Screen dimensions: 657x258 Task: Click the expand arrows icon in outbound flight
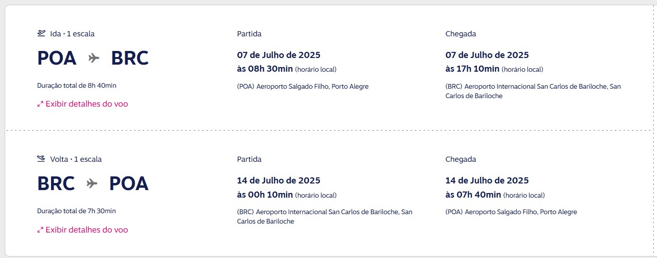(x=40, y=104)
